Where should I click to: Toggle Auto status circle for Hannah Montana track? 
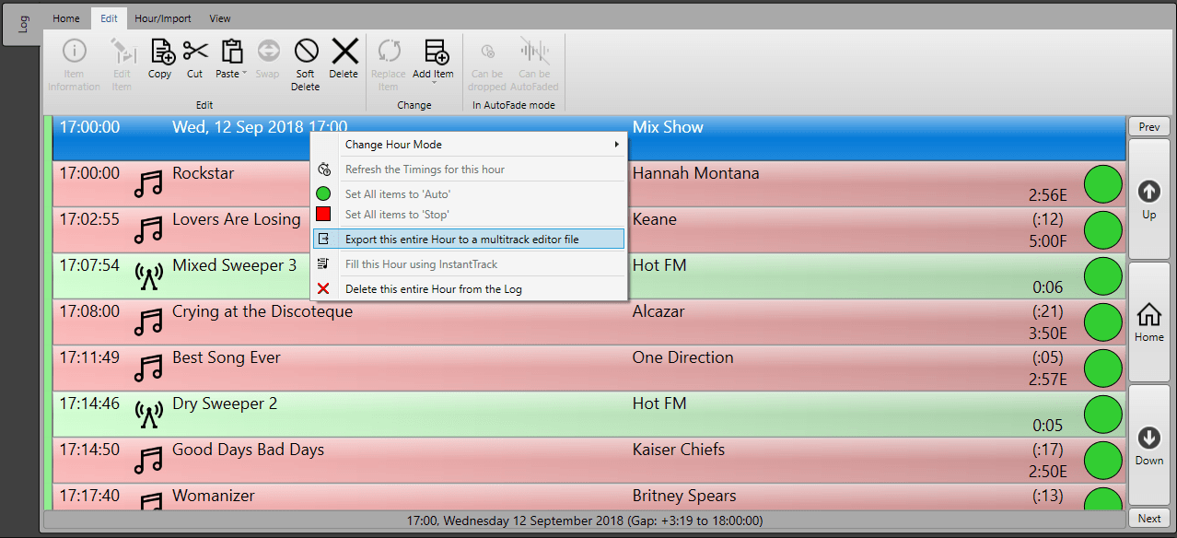point(1101,183)
